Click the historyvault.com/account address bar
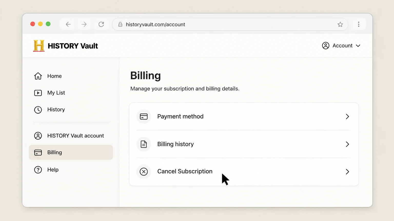 click(230, 24)
